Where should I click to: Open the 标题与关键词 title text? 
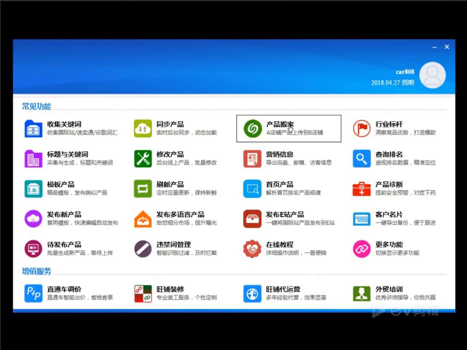pos(68,154)
